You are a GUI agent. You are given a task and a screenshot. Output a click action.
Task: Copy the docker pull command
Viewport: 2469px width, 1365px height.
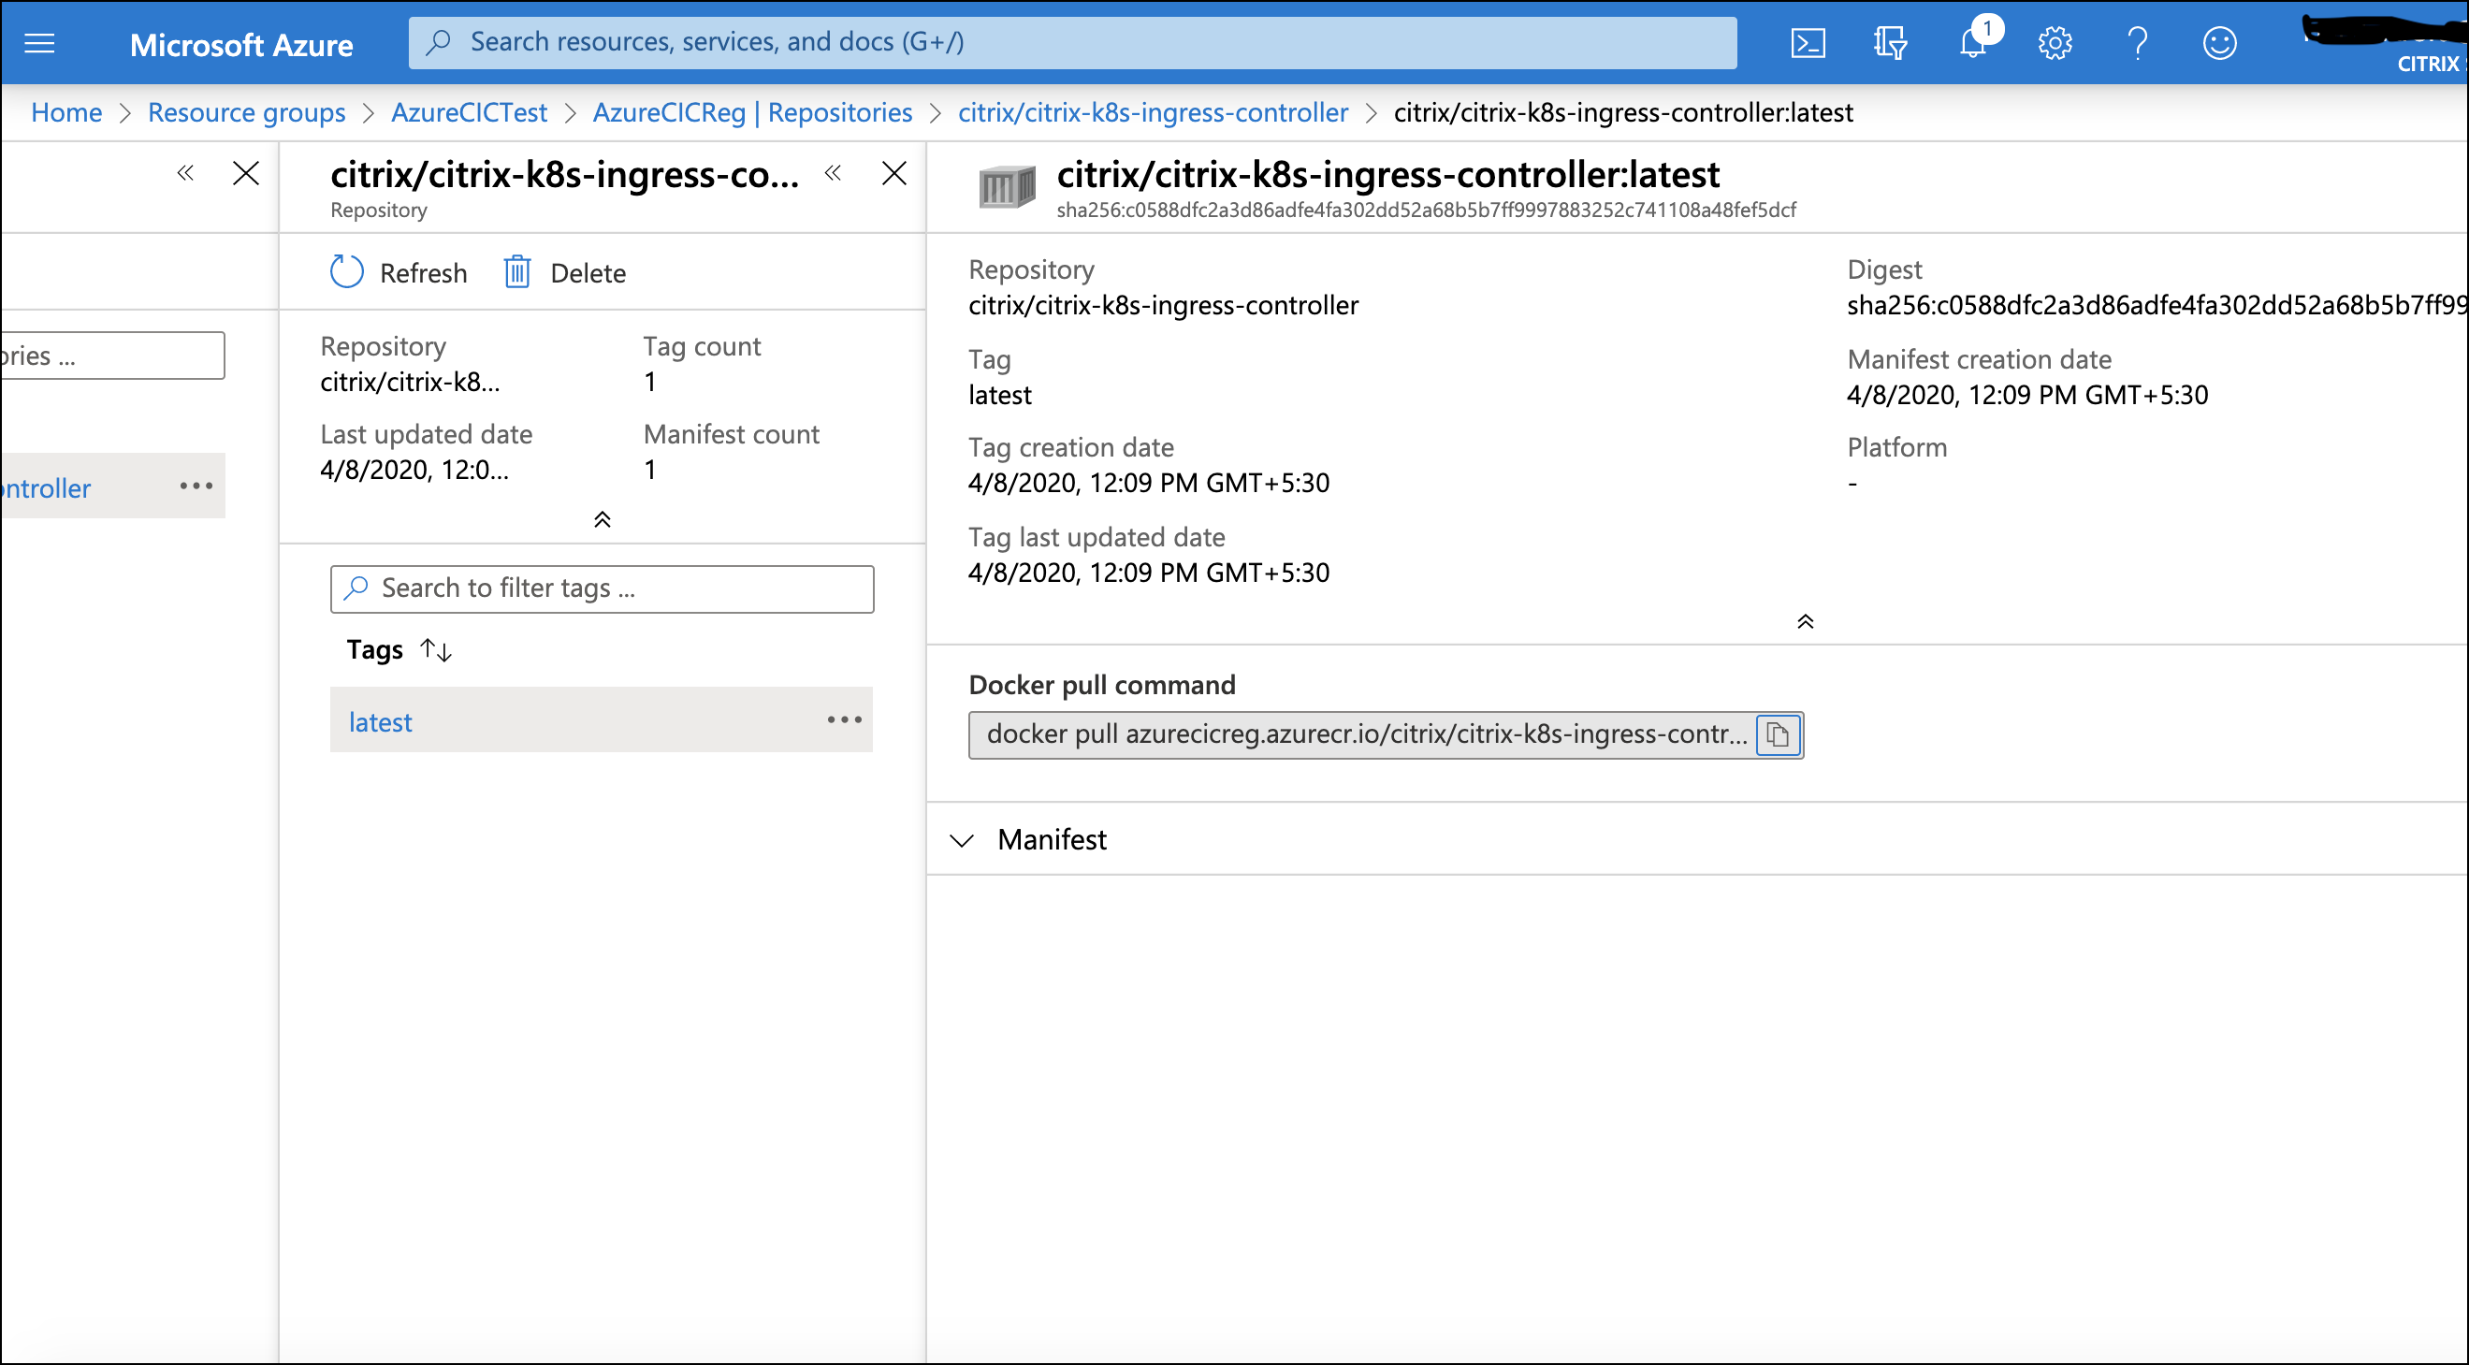1778,735
